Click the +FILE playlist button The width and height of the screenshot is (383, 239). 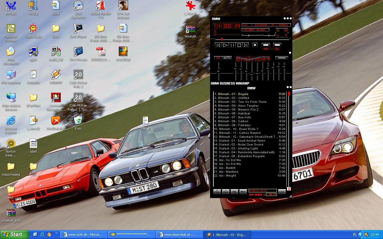click(x=217, y=191)
